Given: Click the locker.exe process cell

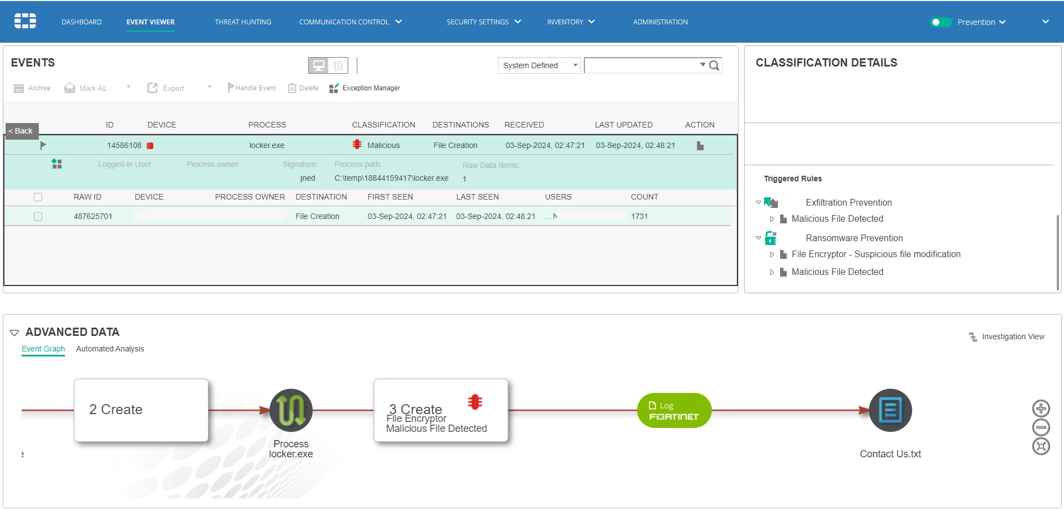Looking at the screenshot, I should tap(267, 145).
